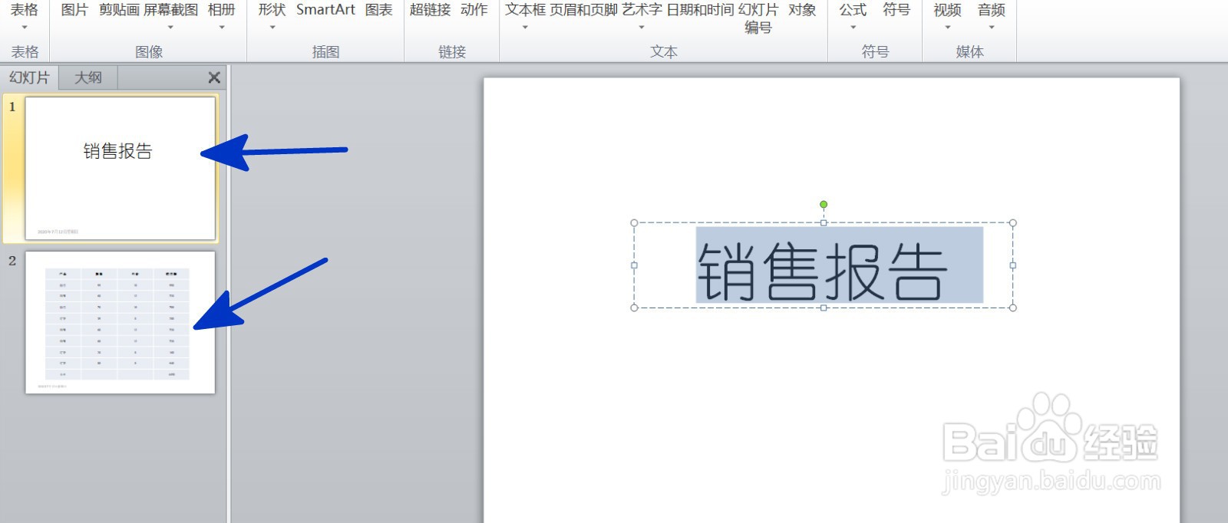The height and width of the screenshot is (523, 1228).
Task: Switch to the 幻灯片 (Slides) tab
Action: click(29, 77)
